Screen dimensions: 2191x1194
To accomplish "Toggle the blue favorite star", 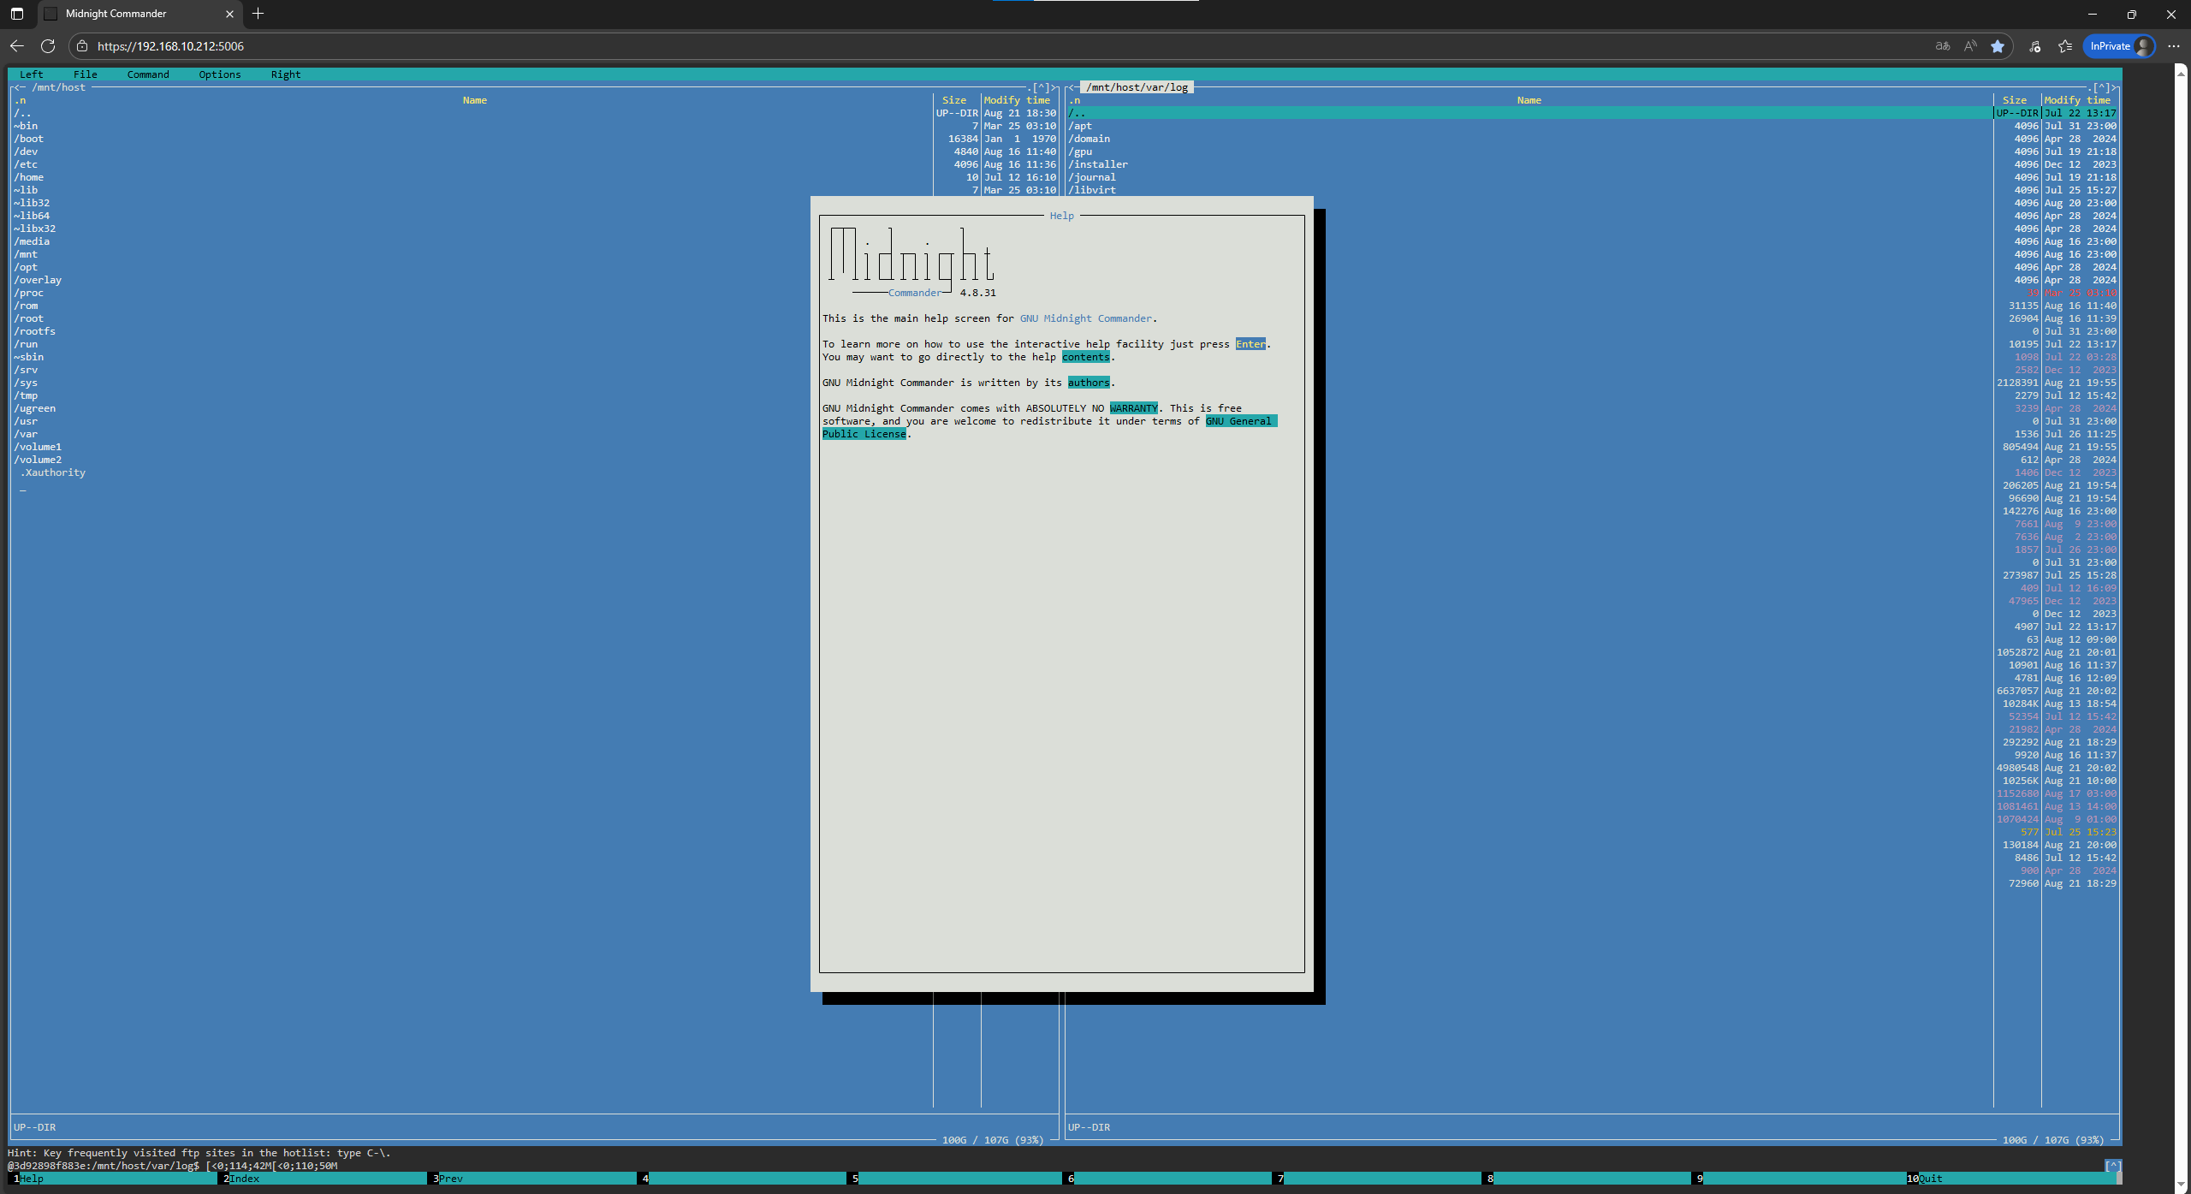I will tap(1998, 46).
